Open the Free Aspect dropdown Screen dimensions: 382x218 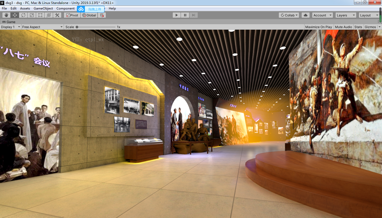pyautogui.click(x=42, y=27)
